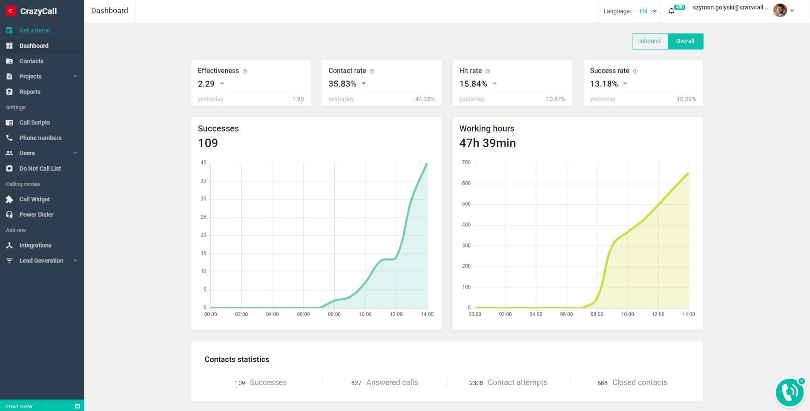Switch statistics view to Inbound
The image size is (810, 411).
tap(649, 41)
